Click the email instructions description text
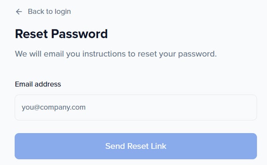 116,54
